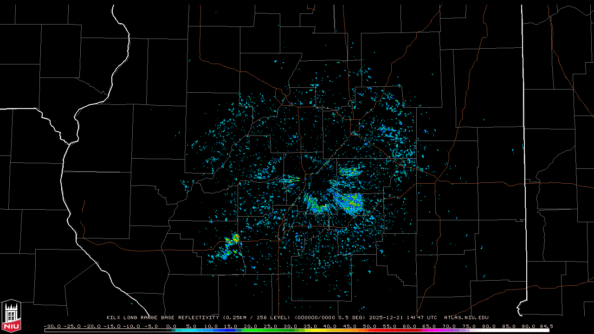Image resolution: width=594 pixels, height=334 pixels.
Task: Click the 20.0 scale label
Action: coord(251,326)
